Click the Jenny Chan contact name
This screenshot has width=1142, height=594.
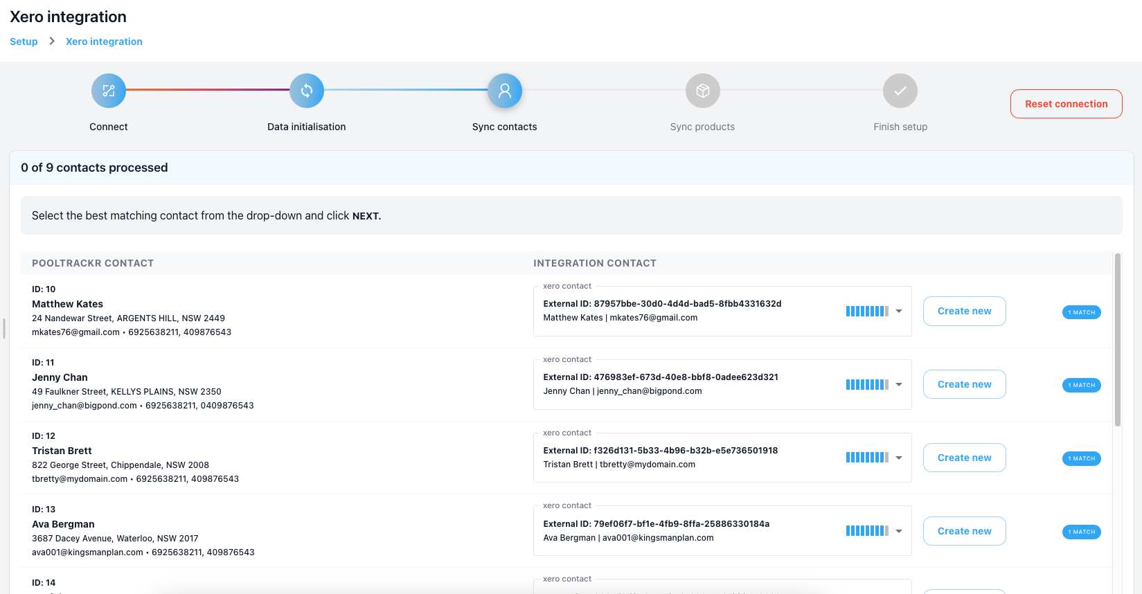(x=60, y=377)
